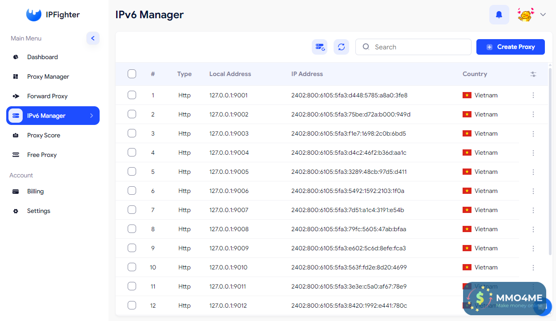Click IP address ending in e54b

pyautogui.click(x=347, y=210)
